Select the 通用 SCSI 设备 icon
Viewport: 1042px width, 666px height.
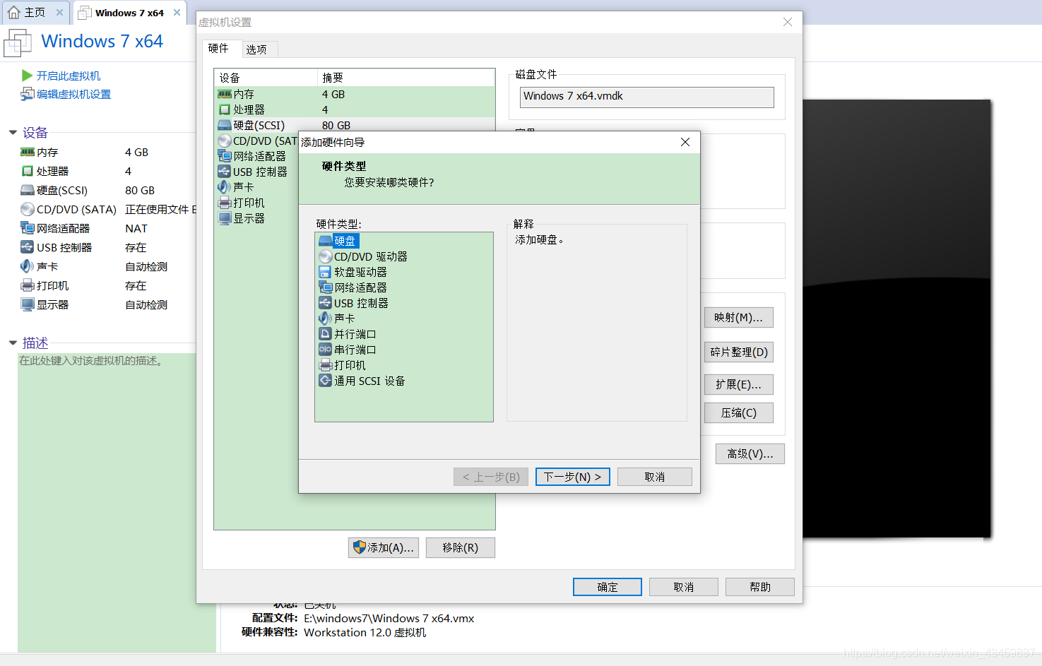coord(325,381)
